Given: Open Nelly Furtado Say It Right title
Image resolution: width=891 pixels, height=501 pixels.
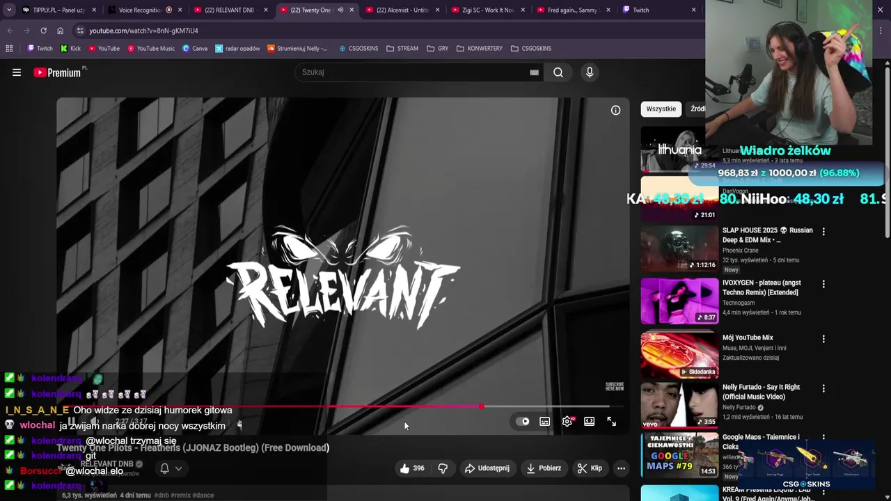Looking at the screenshot, I should [761, 392].
